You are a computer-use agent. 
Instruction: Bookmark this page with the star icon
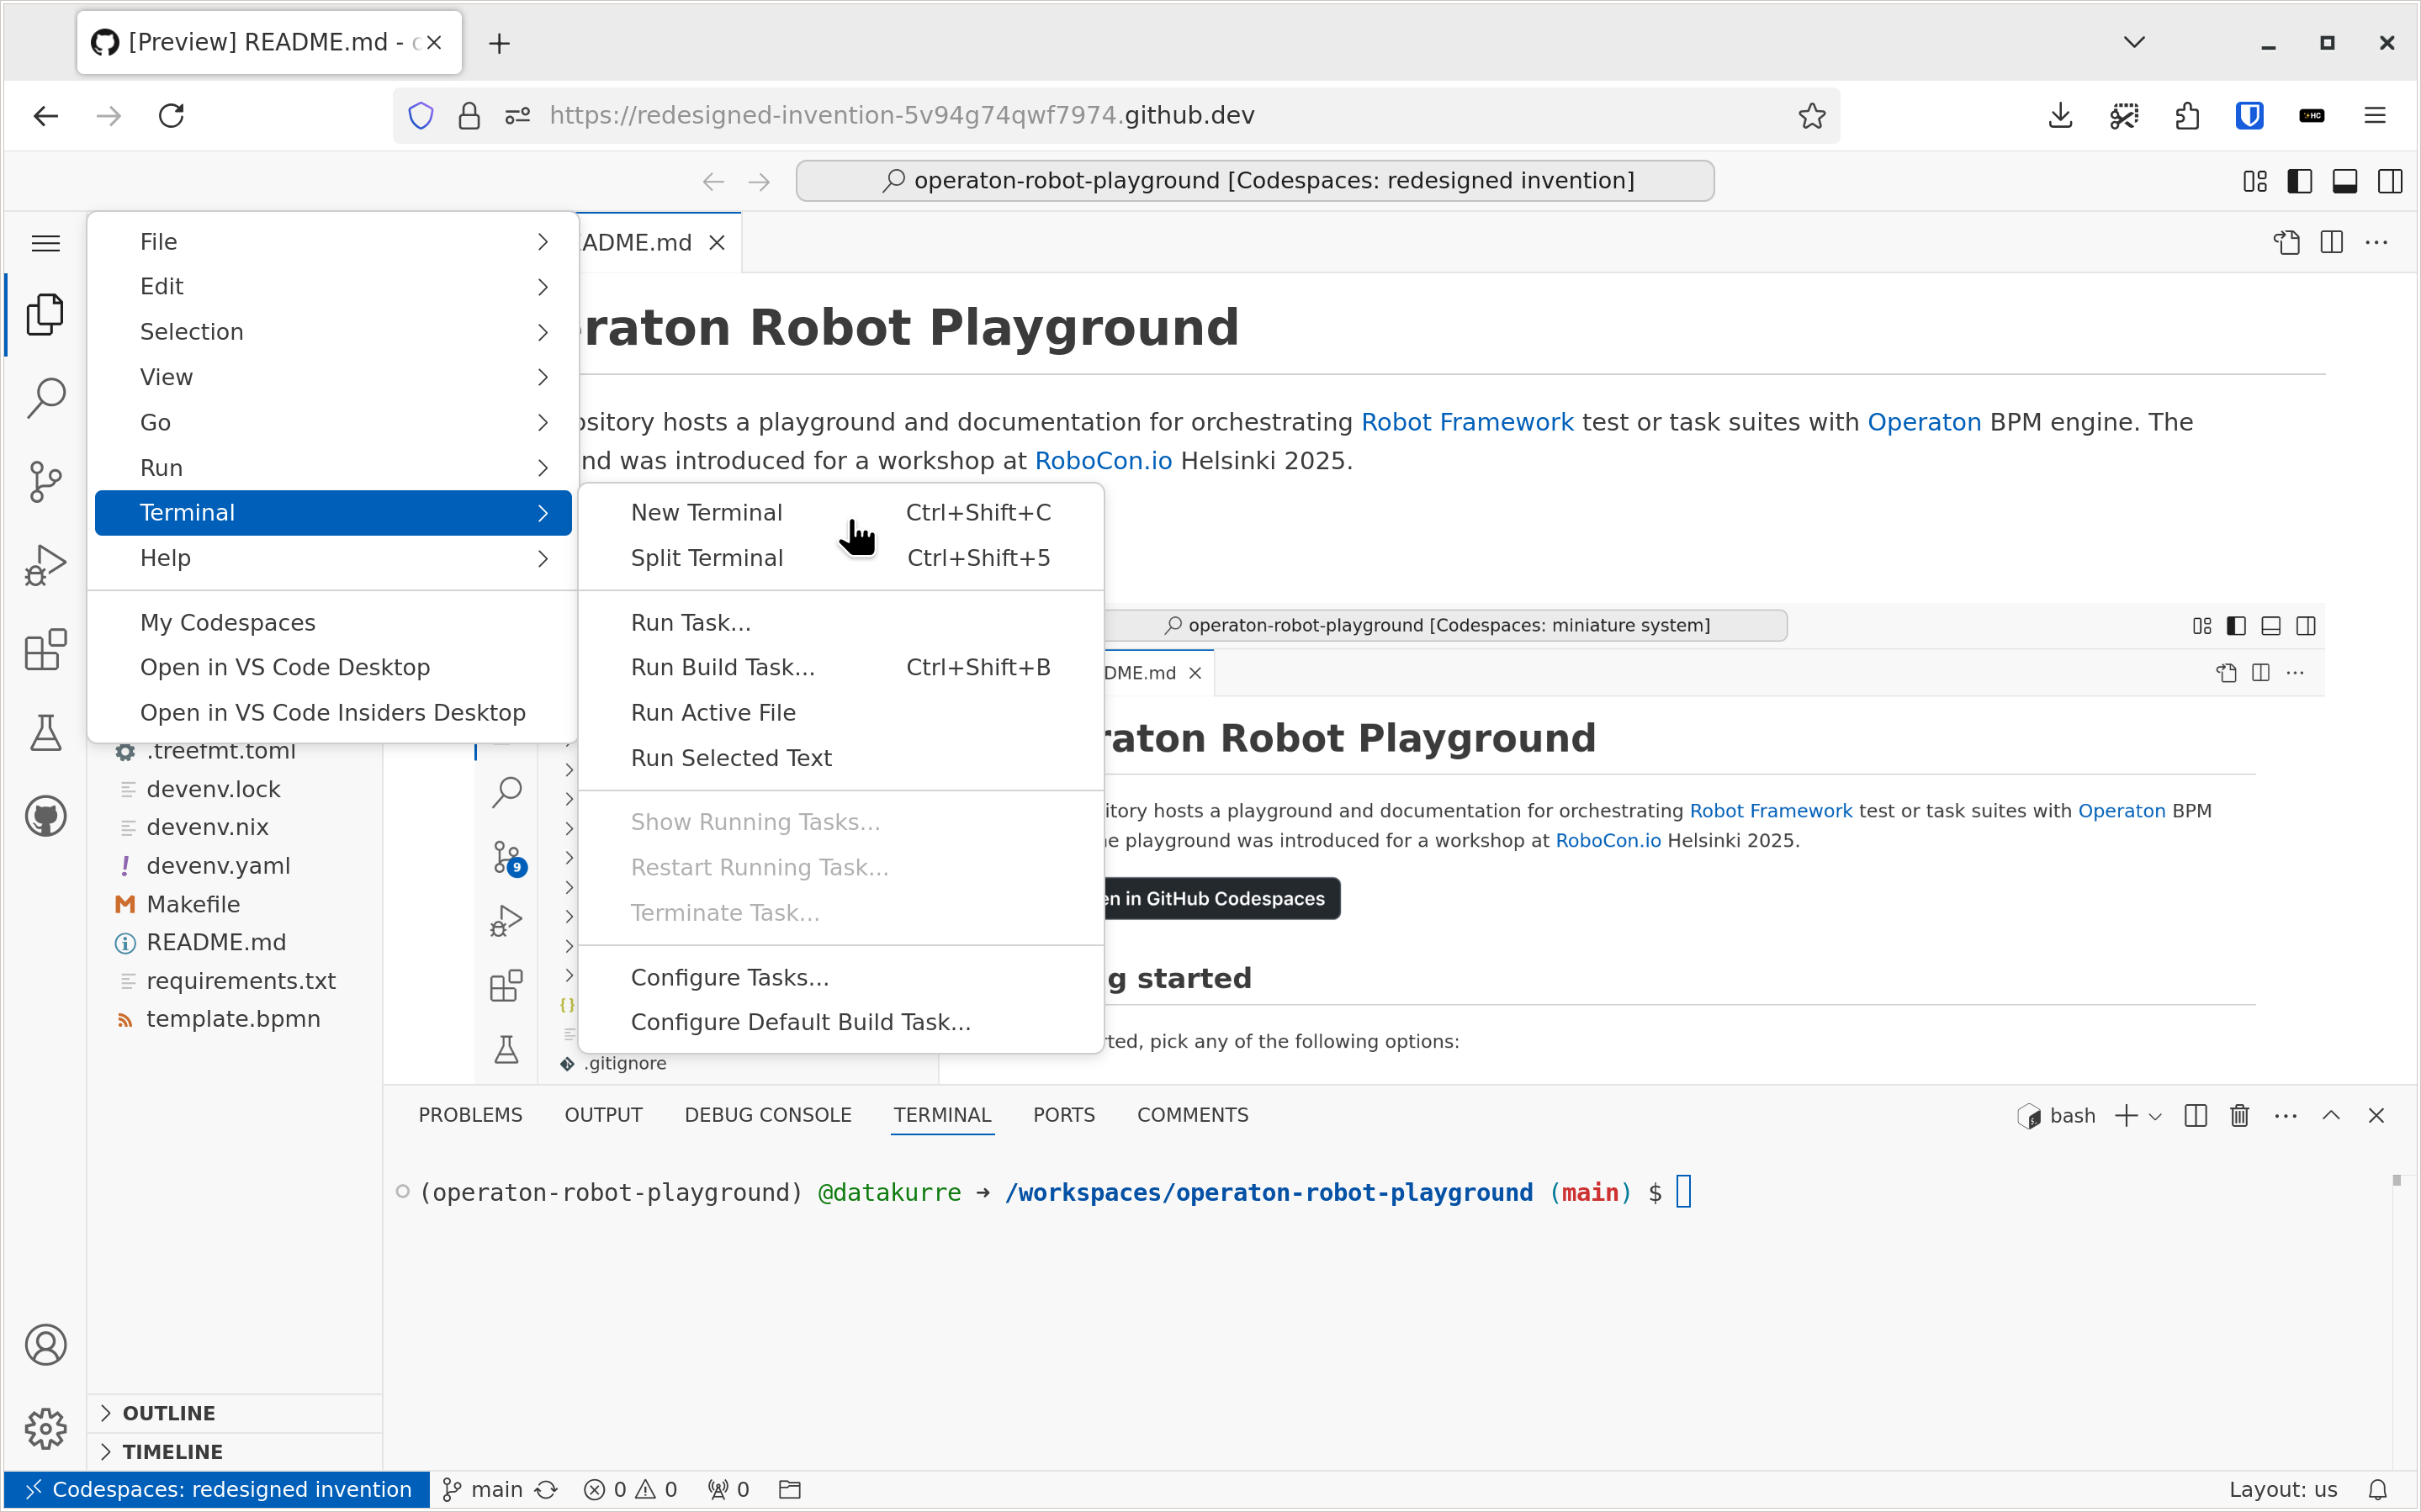pyautogui.click(x=1812, y=116)
